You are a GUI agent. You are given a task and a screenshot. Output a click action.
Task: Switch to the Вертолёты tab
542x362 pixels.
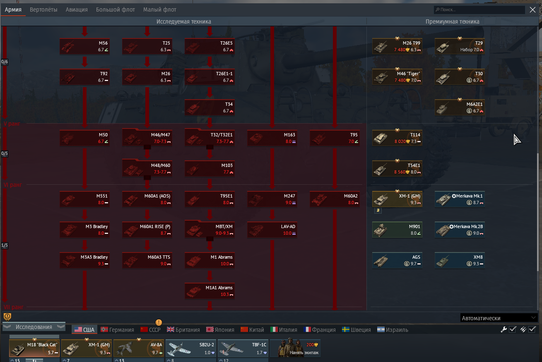pyautogui.click(x=43, y=10)
